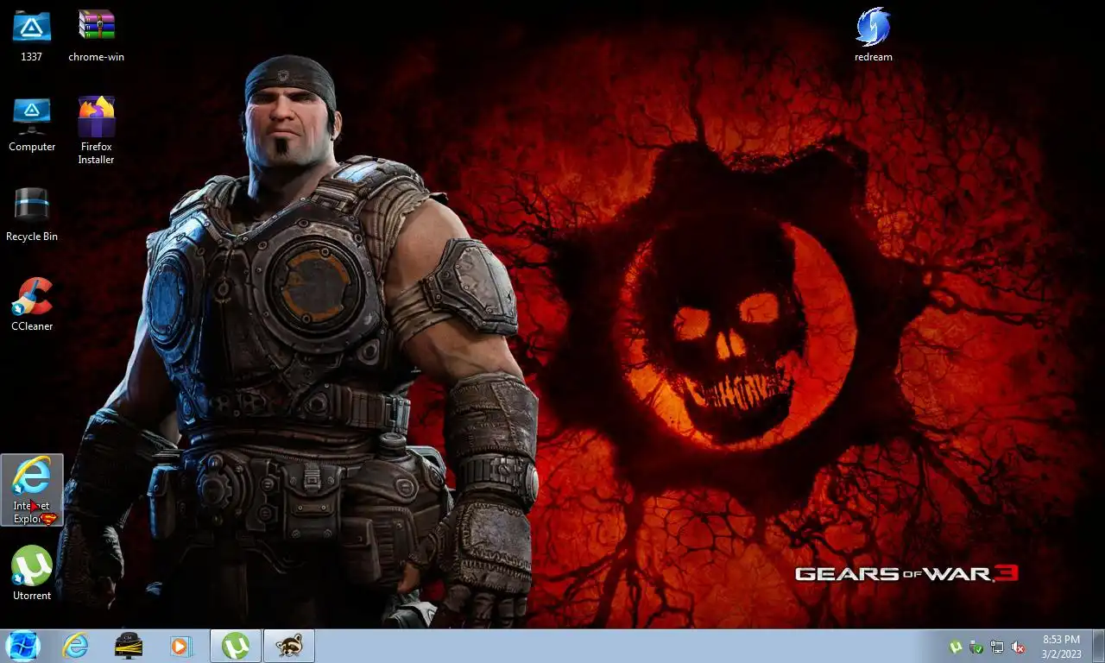Launch Windows Media Player from the taskbar

[180, 646]
